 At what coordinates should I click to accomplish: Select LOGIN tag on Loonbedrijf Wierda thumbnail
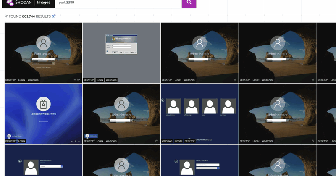point(22,141)
